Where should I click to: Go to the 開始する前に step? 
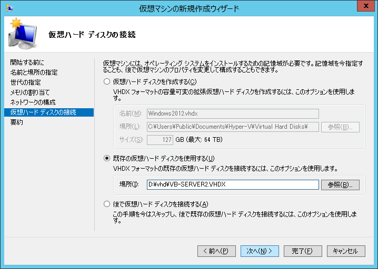coord(31,63)
